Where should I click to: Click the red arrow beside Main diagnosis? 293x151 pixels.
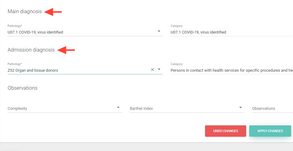53,12
